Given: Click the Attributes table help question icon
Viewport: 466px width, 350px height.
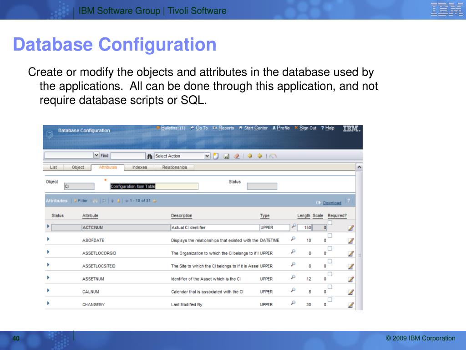Looking at the screenshot, I should 349,201.
